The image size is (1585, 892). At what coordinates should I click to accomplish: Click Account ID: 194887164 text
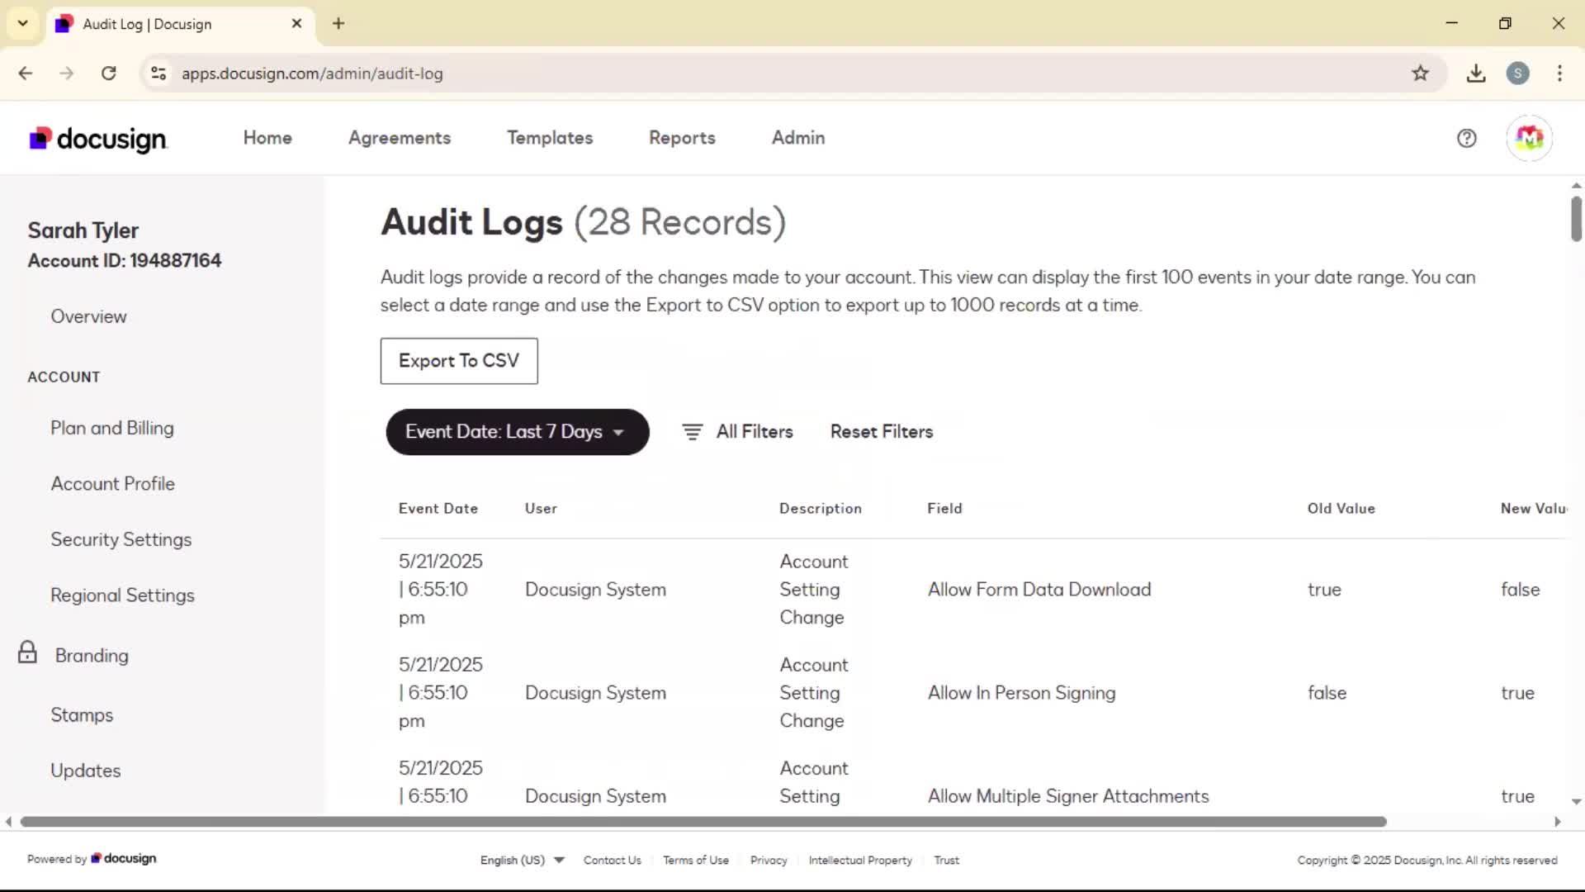(125, 260)
